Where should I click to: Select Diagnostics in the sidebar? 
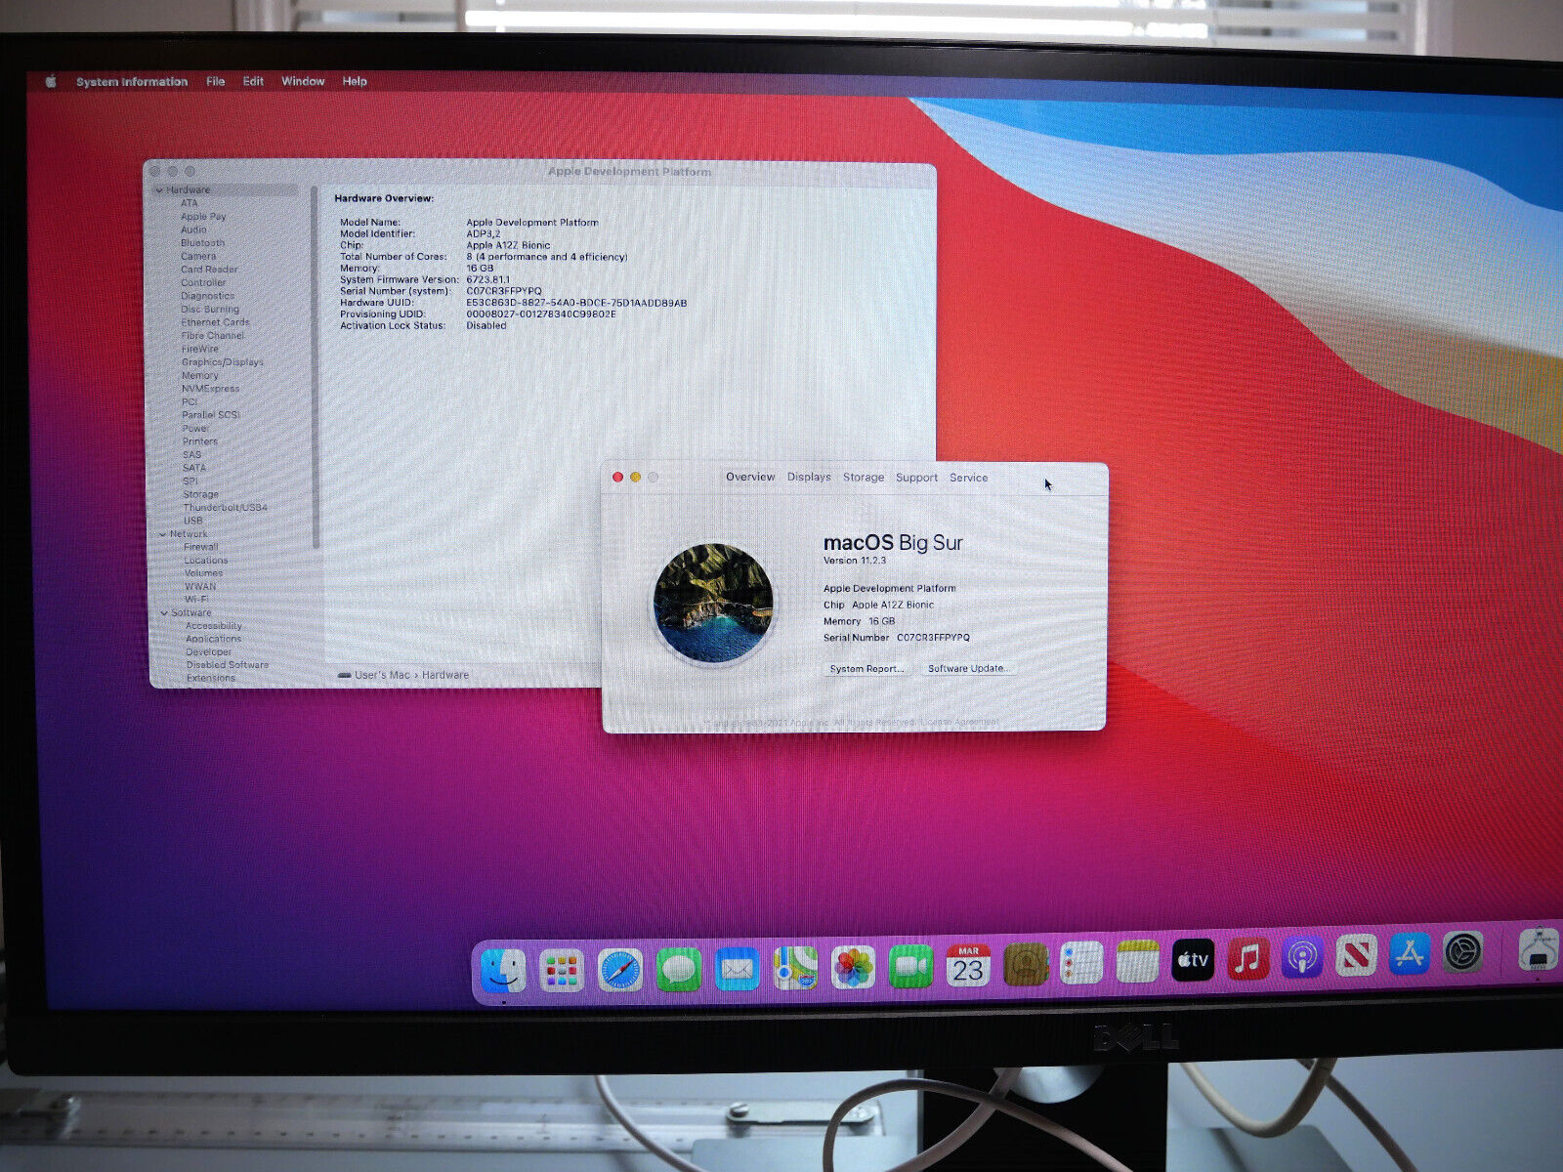coord(207,296)
